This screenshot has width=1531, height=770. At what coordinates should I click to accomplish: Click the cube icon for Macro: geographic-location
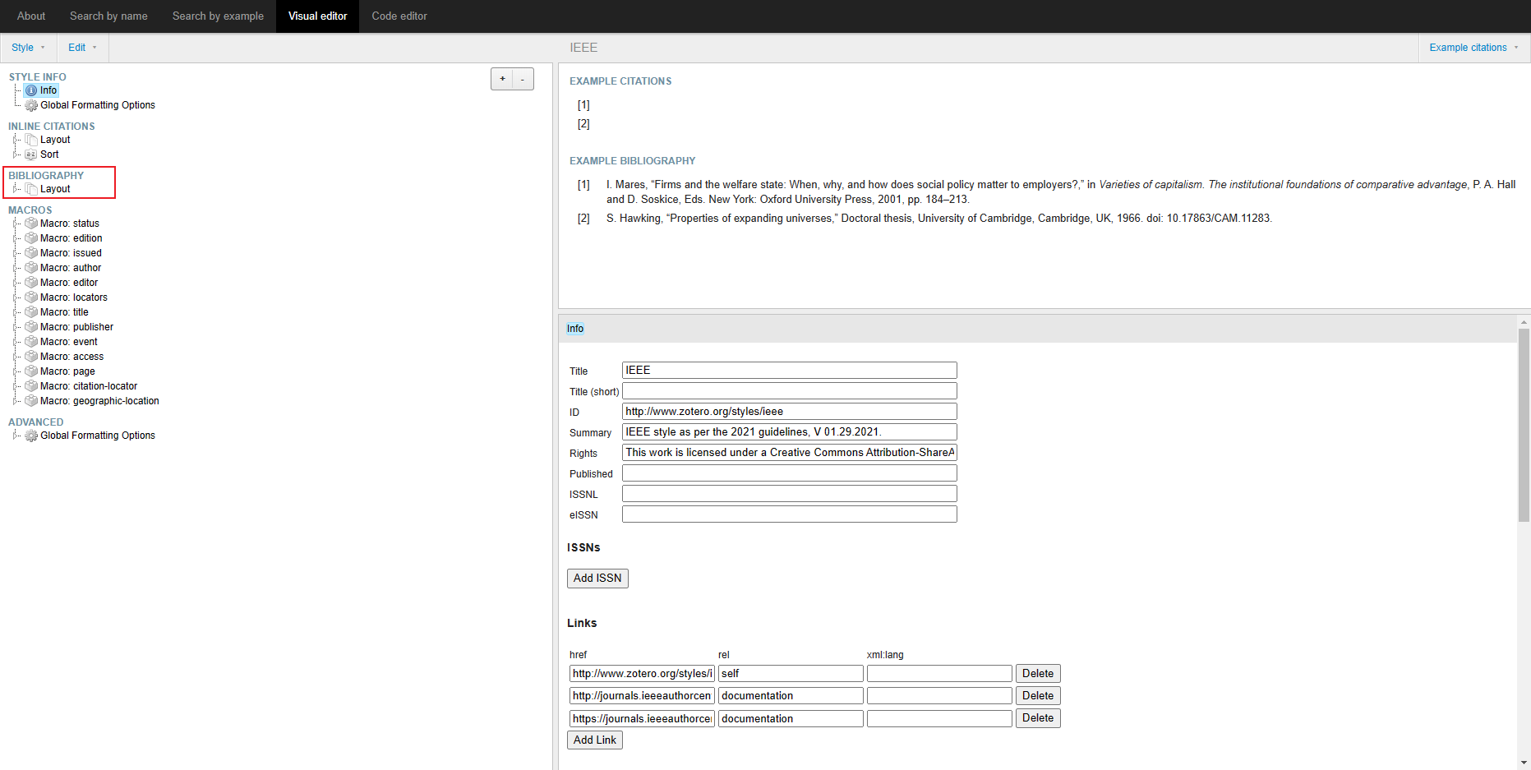31,401
